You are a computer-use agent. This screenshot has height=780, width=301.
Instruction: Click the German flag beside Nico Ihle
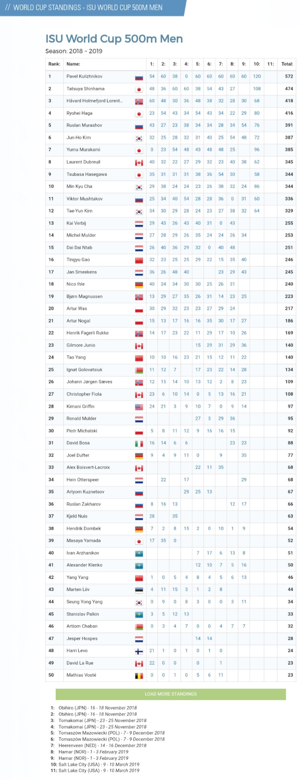click(139, 285)
